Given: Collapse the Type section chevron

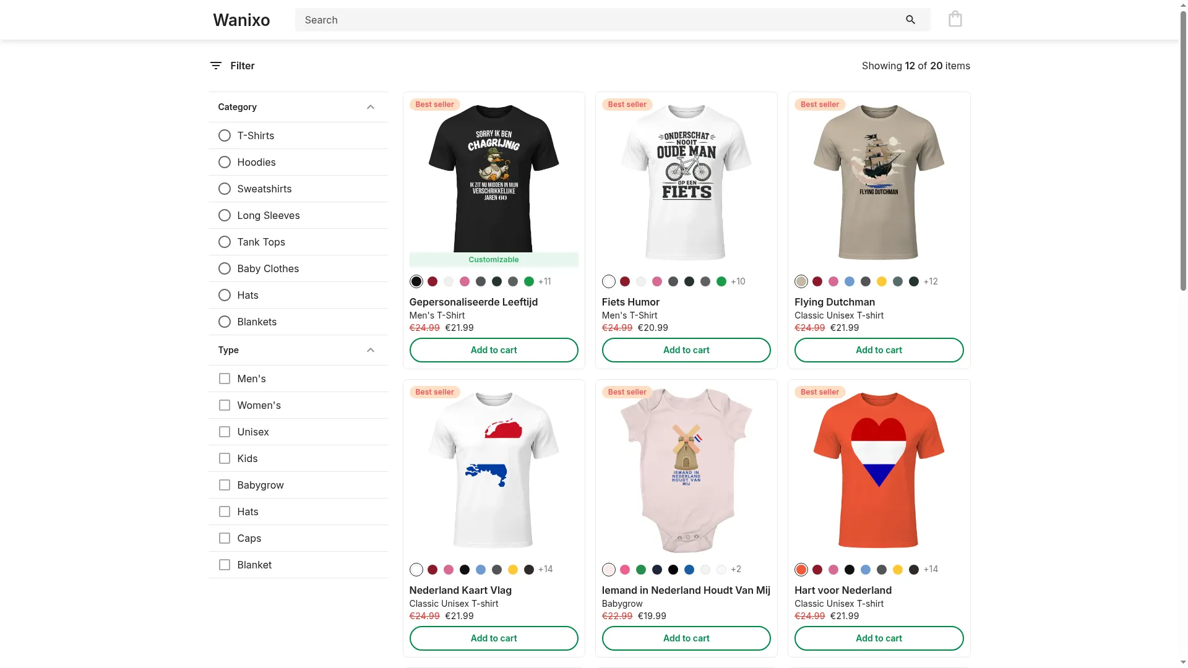Looking at the screenshot, I should click(371, 350).
